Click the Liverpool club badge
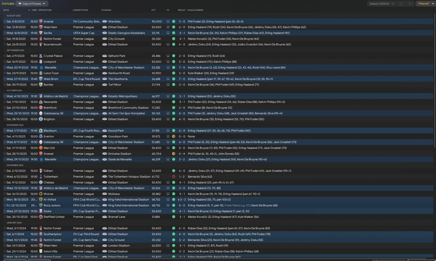The width and height of the screenshot is (436, 261). pyautogui.click(x=41, y=62)
